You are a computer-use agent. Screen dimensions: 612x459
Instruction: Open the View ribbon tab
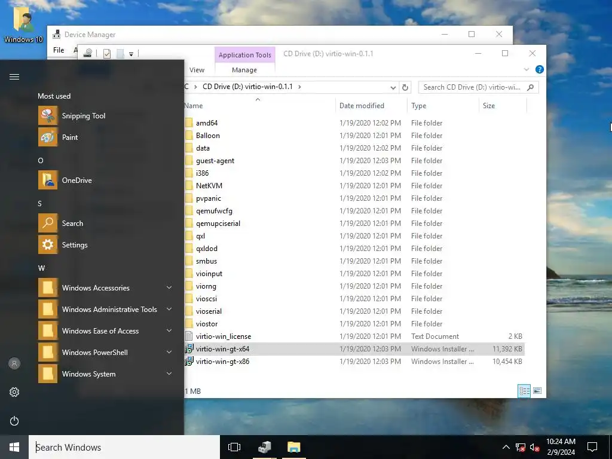(x=197, y=70)
